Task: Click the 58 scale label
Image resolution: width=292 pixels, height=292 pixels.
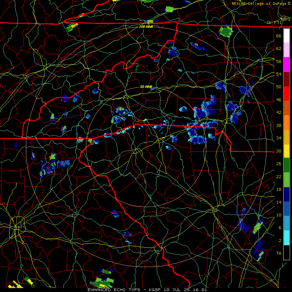Action: 279,61
